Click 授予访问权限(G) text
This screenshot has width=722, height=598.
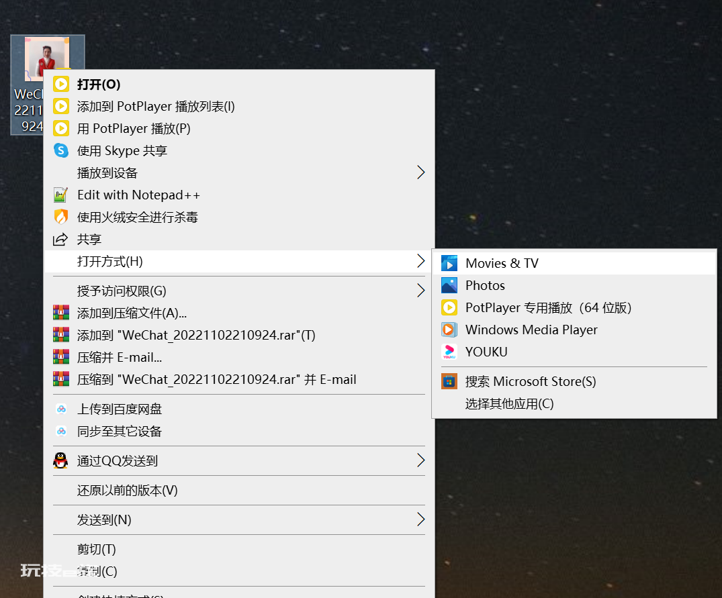click(122, 291)
